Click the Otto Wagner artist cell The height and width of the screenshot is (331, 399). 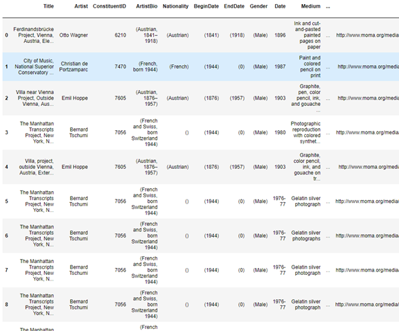[x=73, y=35]
